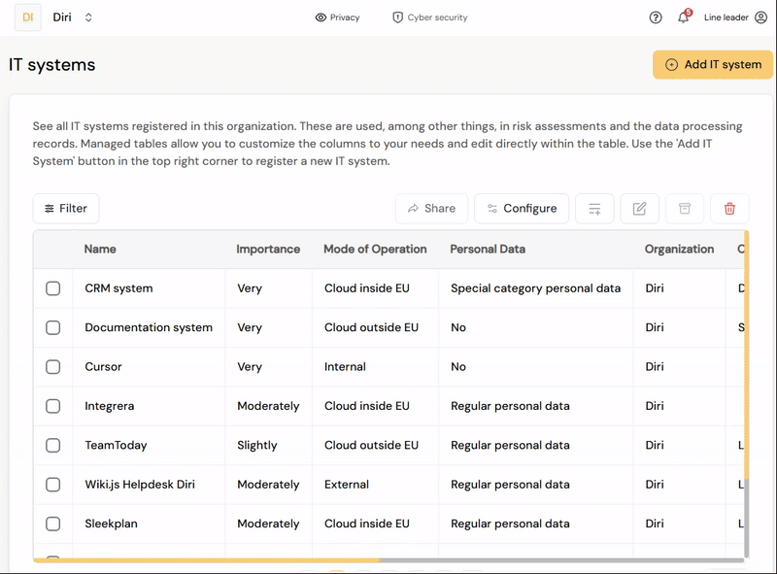
Task: Open the Filter options
Action: (x=66, y=208)
